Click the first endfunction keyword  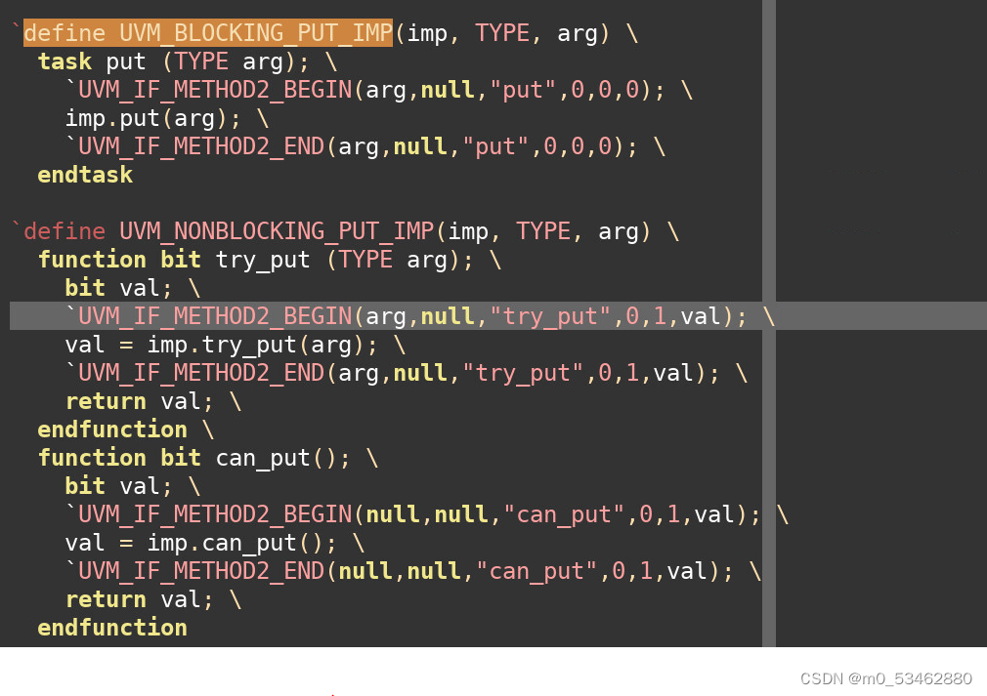(x=111, y=430)
